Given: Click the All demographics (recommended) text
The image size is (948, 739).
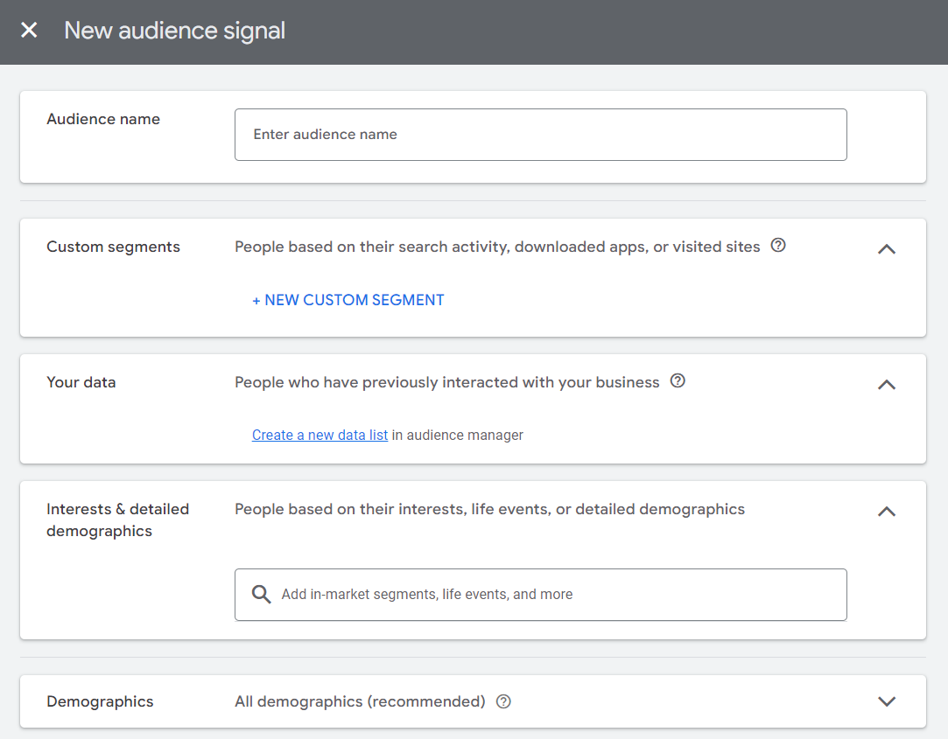Looking at the screenshot, I should [x=359, y=701].
